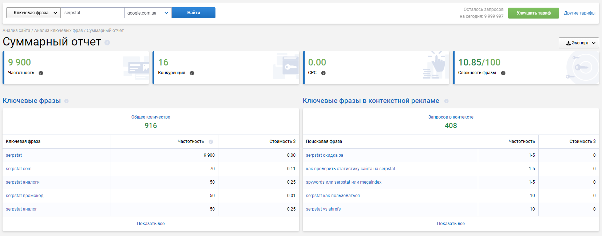Click the Ключевая фраза column header
This screenshot has height=236, width=602.
(23, 141)
